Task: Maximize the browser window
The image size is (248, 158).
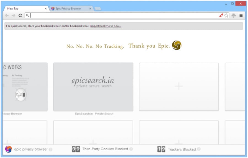Action: click(232, 4)
